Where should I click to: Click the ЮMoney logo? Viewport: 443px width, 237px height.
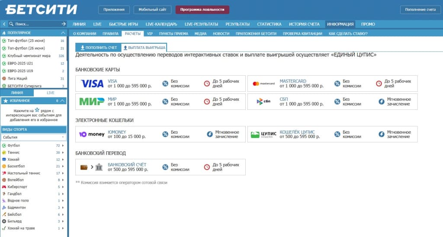click(x=92, y=134)
